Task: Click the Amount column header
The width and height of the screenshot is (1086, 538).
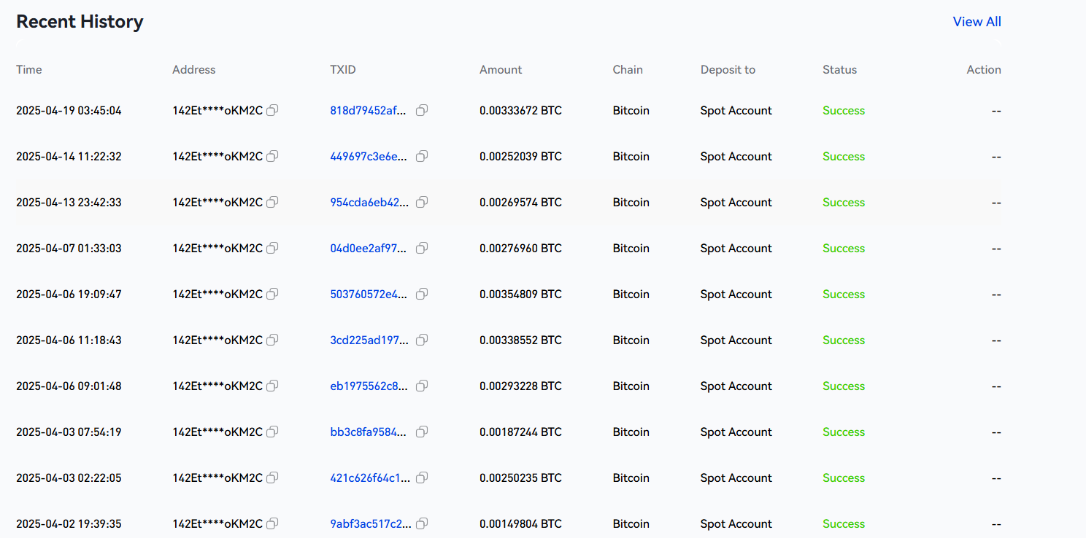Action: click(x=501, y=70)
